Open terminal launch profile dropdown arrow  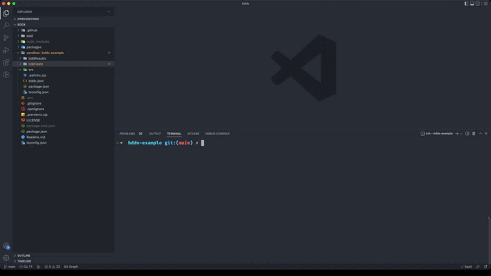click(461, 134)
